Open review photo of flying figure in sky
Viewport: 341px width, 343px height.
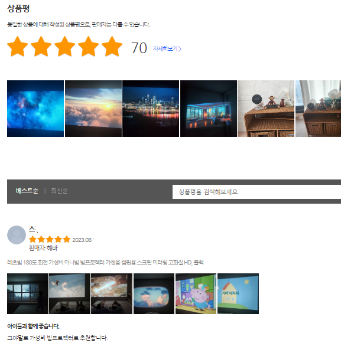coord(70,293)
